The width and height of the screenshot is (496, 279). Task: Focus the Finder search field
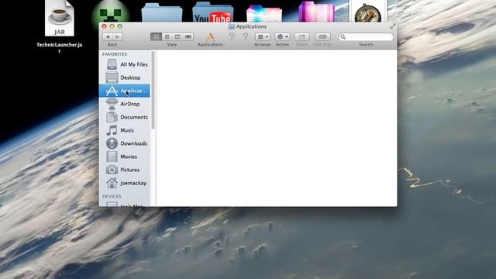pos(366,36)
